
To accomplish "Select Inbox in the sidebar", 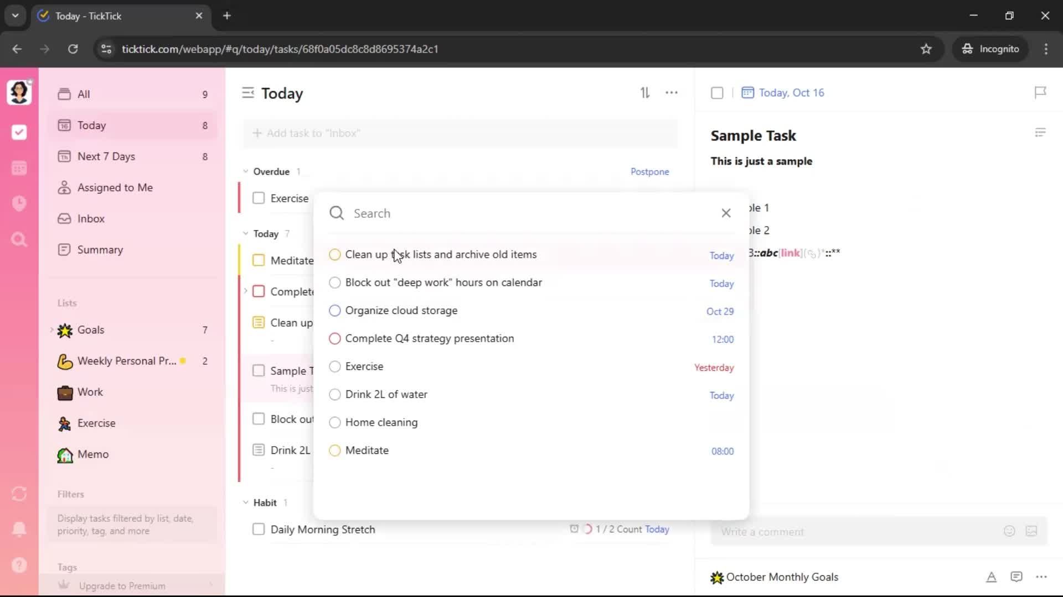I will [x=91, y=219].
